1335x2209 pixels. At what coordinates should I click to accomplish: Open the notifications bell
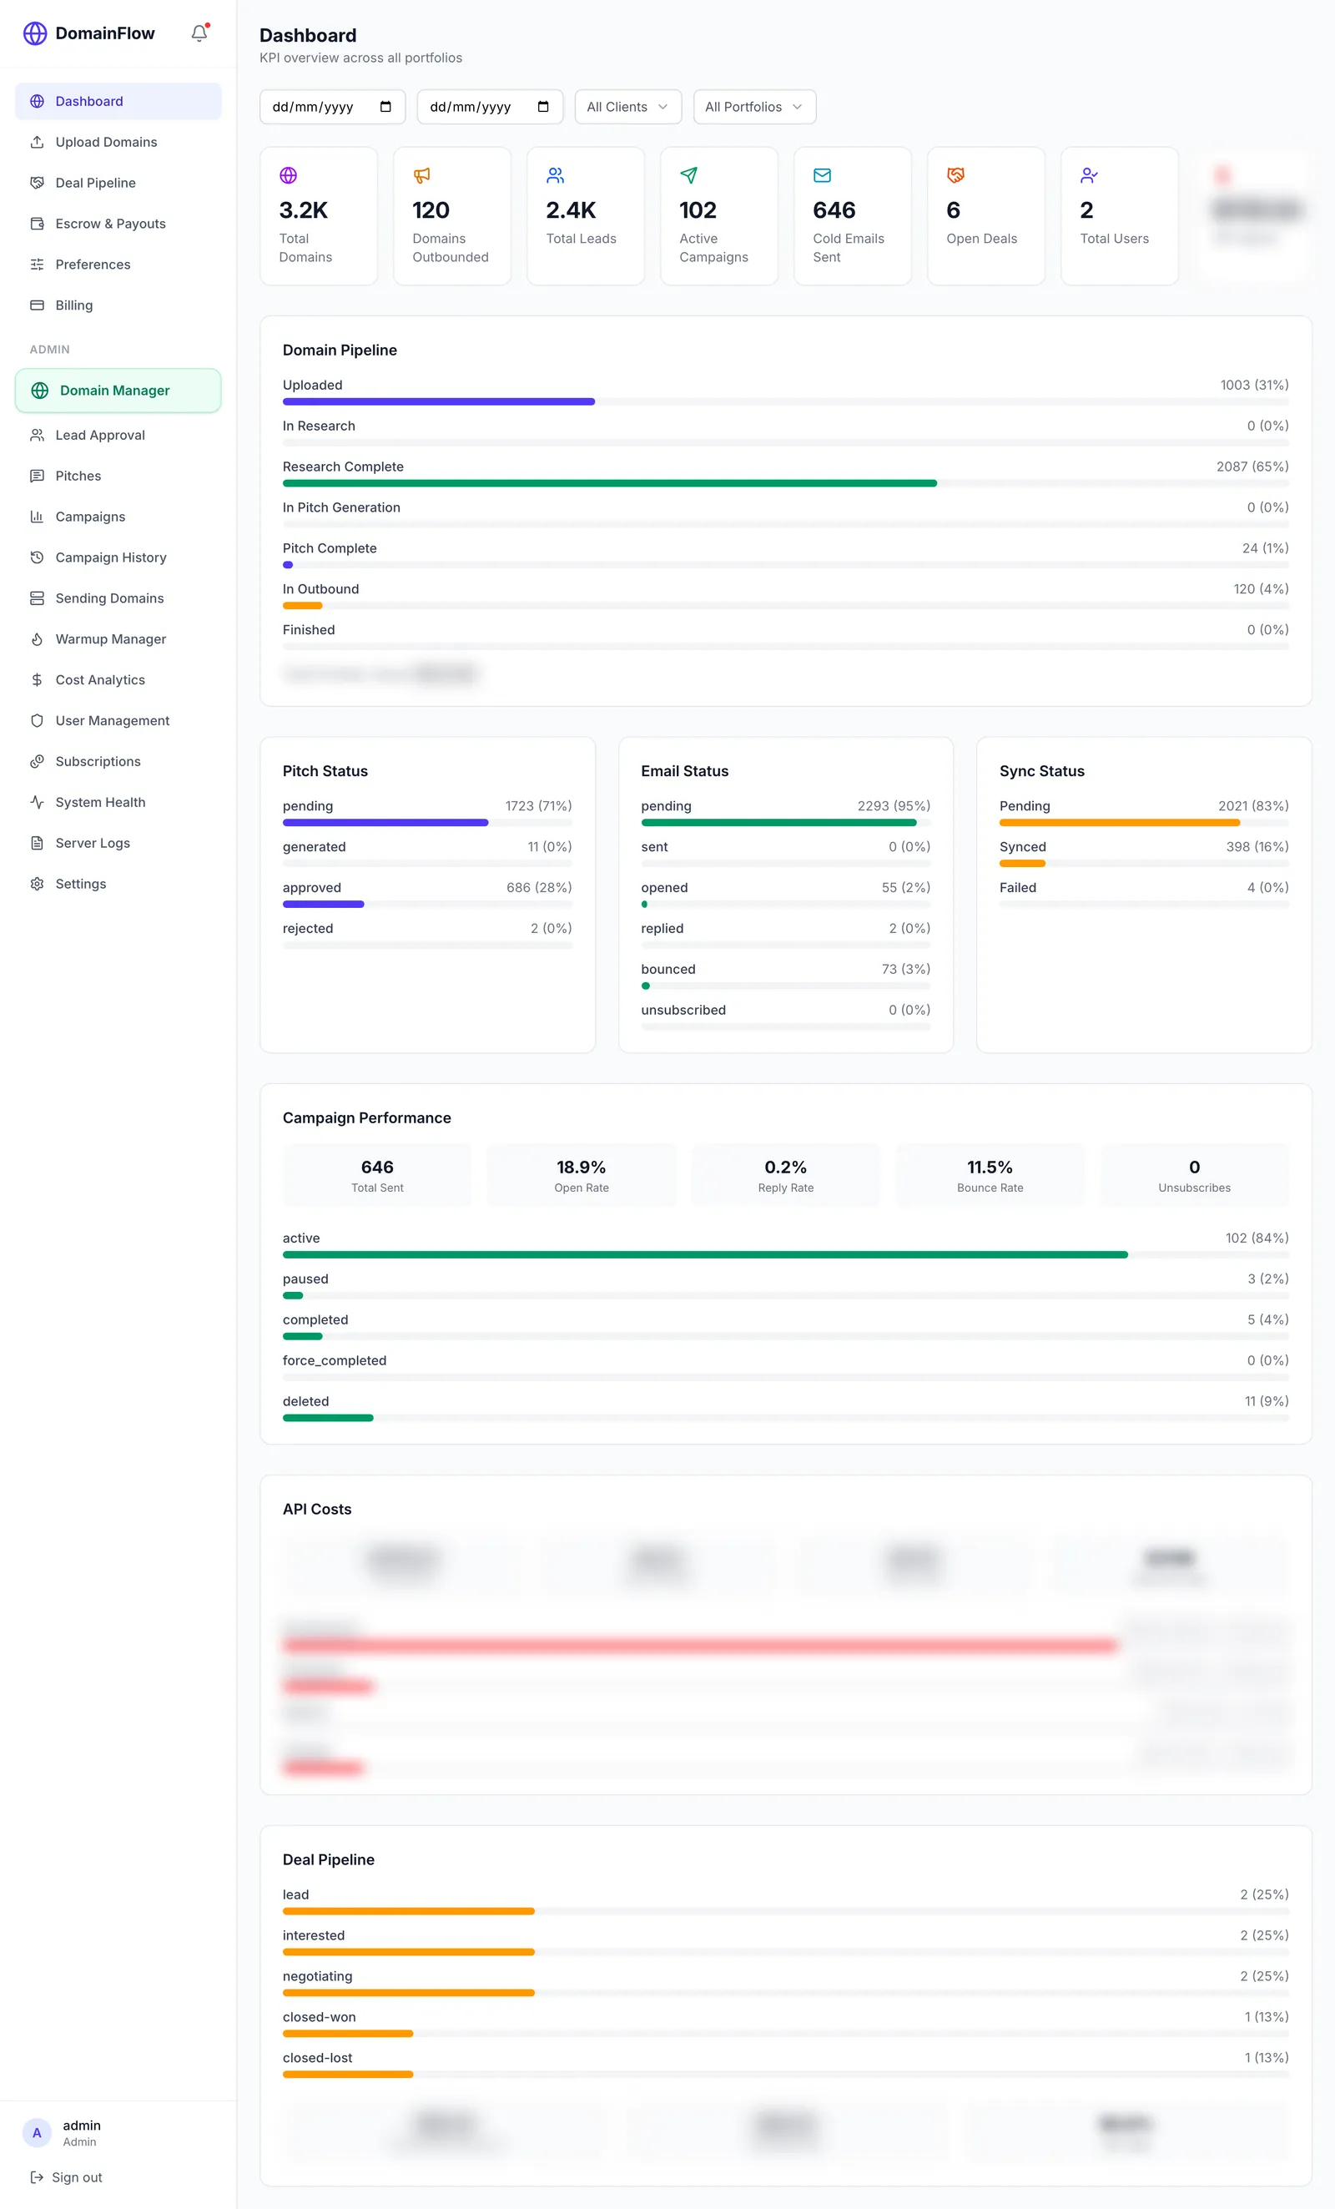pos(200,33)
